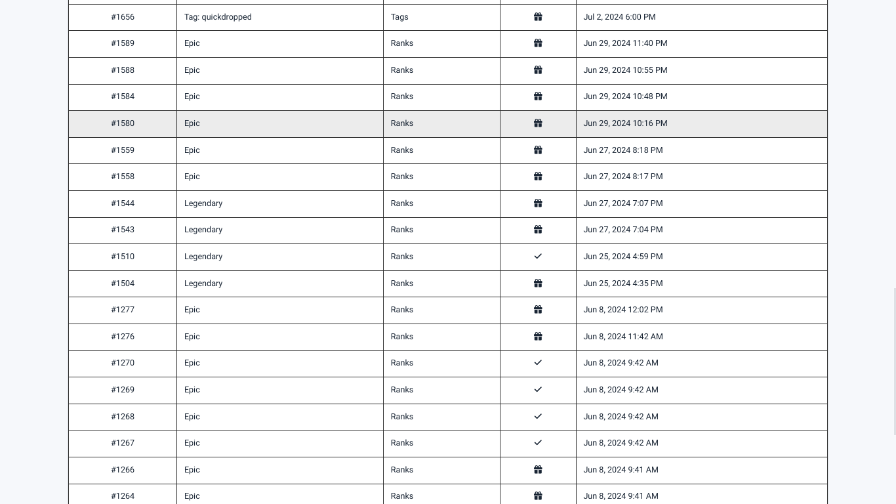The image size is (896, 504).
Task: Select the Legendary item in row #1510
Action: (x=203, y=257)
